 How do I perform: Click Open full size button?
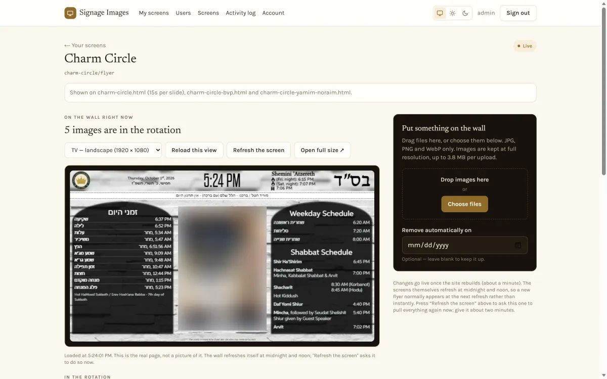pyautogui.click(x=322, y=150)
